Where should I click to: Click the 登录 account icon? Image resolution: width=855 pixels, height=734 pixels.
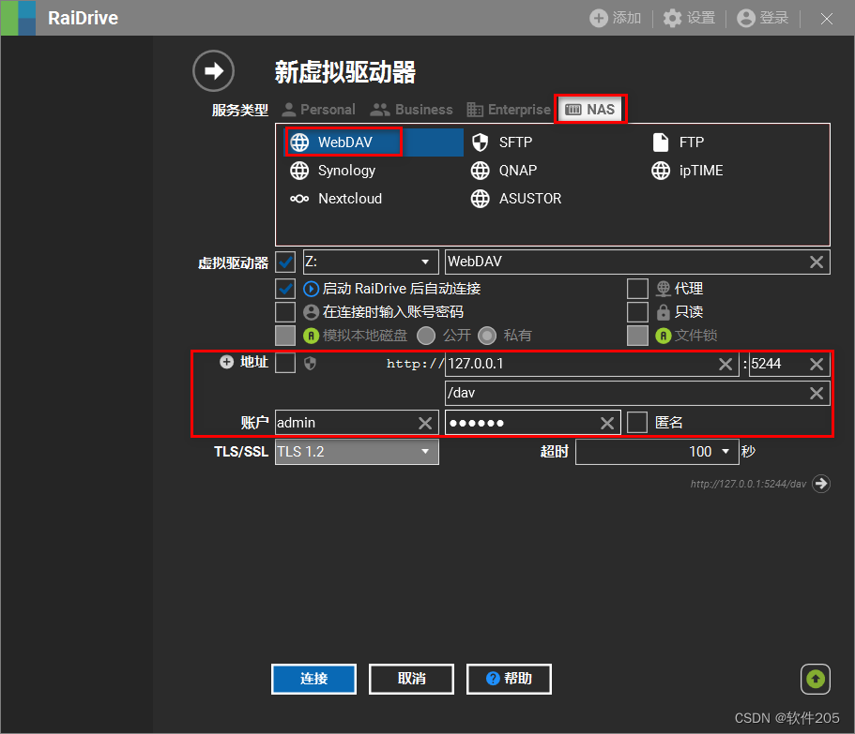tap(745, 18)
